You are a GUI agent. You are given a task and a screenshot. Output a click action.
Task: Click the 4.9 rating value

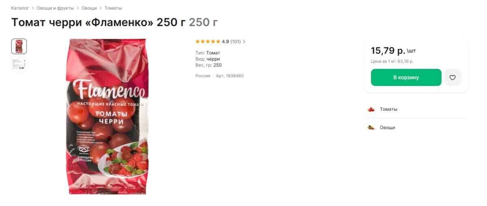(x=225, y=41)
